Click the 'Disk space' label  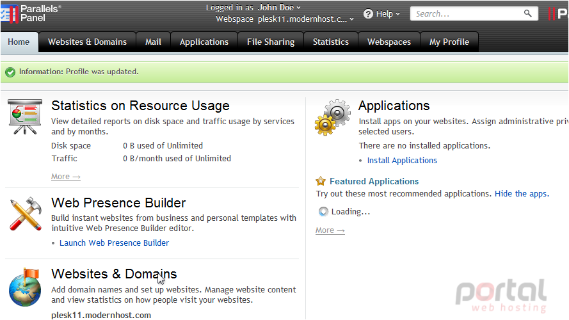pyautogui.click(x=71, y=145)
